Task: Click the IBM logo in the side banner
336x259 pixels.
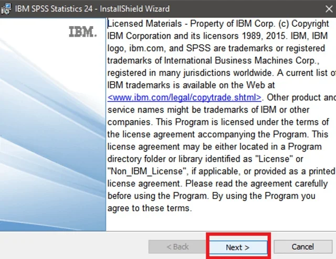Action: pos(83,32)
